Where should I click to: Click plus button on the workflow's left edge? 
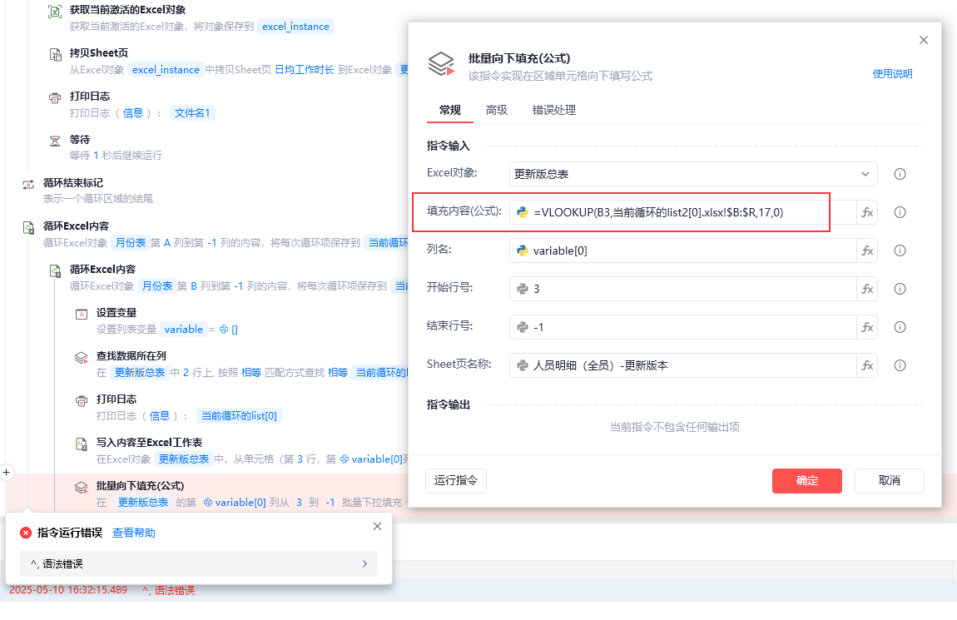coord(6,473)
